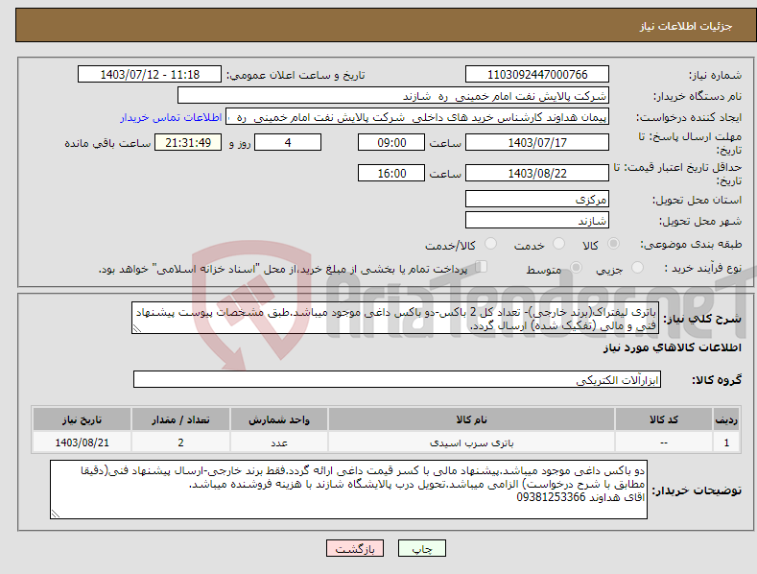The image size is (757, 574).
Task: Click the اطلاعات کالاهای مورد نیاز heading
Action: 672,347
